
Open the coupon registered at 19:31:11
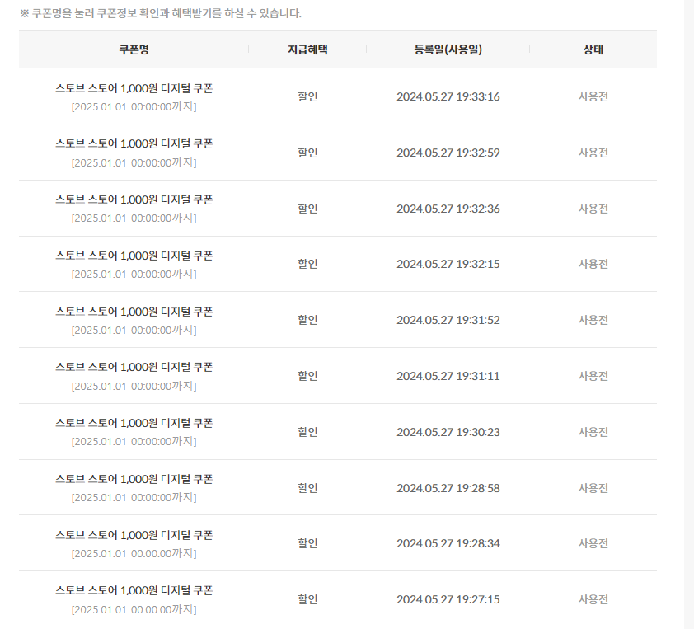pos(134,368)
